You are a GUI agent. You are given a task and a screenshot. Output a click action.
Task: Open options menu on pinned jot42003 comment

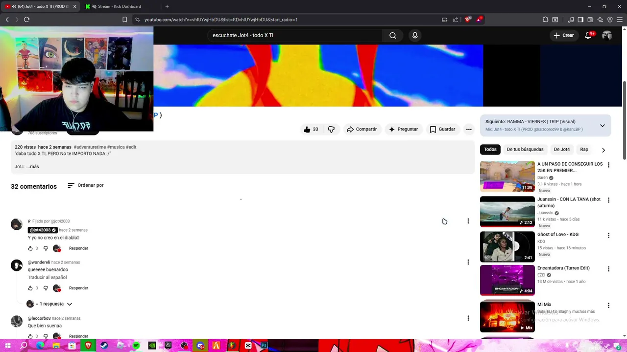tap(468, 221)
